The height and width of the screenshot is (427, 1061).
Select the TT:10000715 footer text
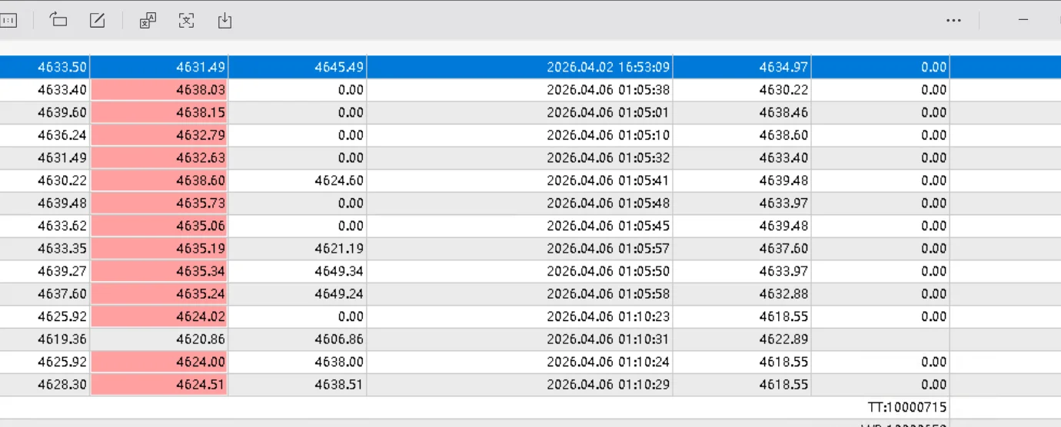[907, 407]
